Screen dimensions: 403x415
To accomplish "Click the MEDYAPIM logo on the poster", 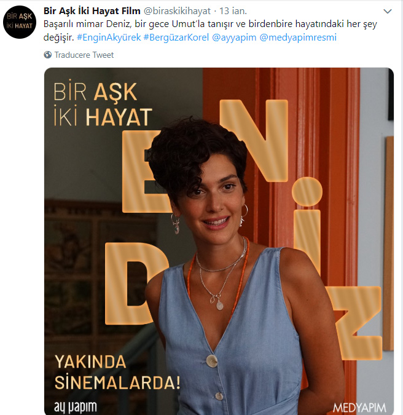I will point(359,408).
